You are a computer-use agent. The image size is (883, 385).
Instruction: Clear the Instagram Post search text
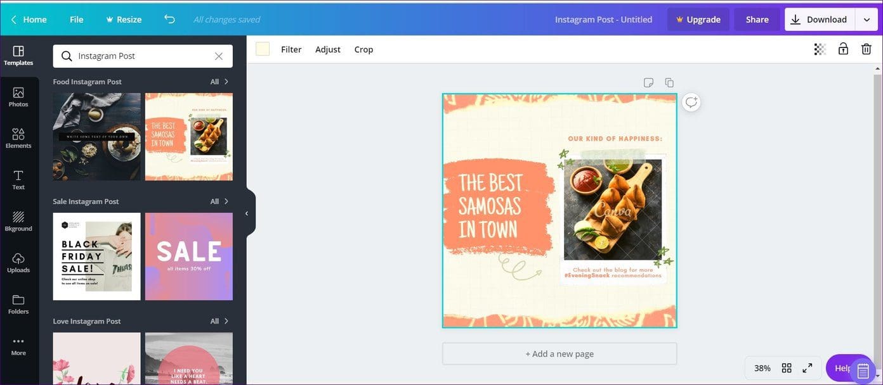pyautogui.click(x=218, y=56)
